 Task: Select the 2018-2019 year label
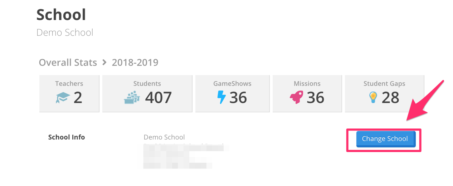135,63
